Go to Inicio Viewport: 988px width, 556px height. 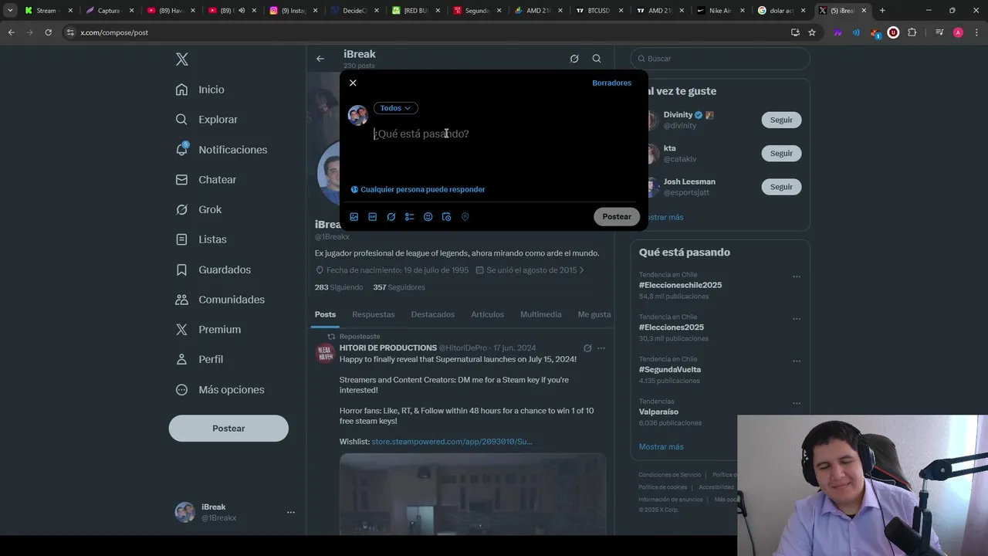(200, 90)
